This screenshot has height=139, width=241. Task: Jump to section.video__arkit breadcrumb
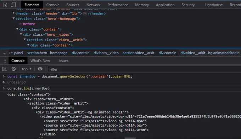139,53
